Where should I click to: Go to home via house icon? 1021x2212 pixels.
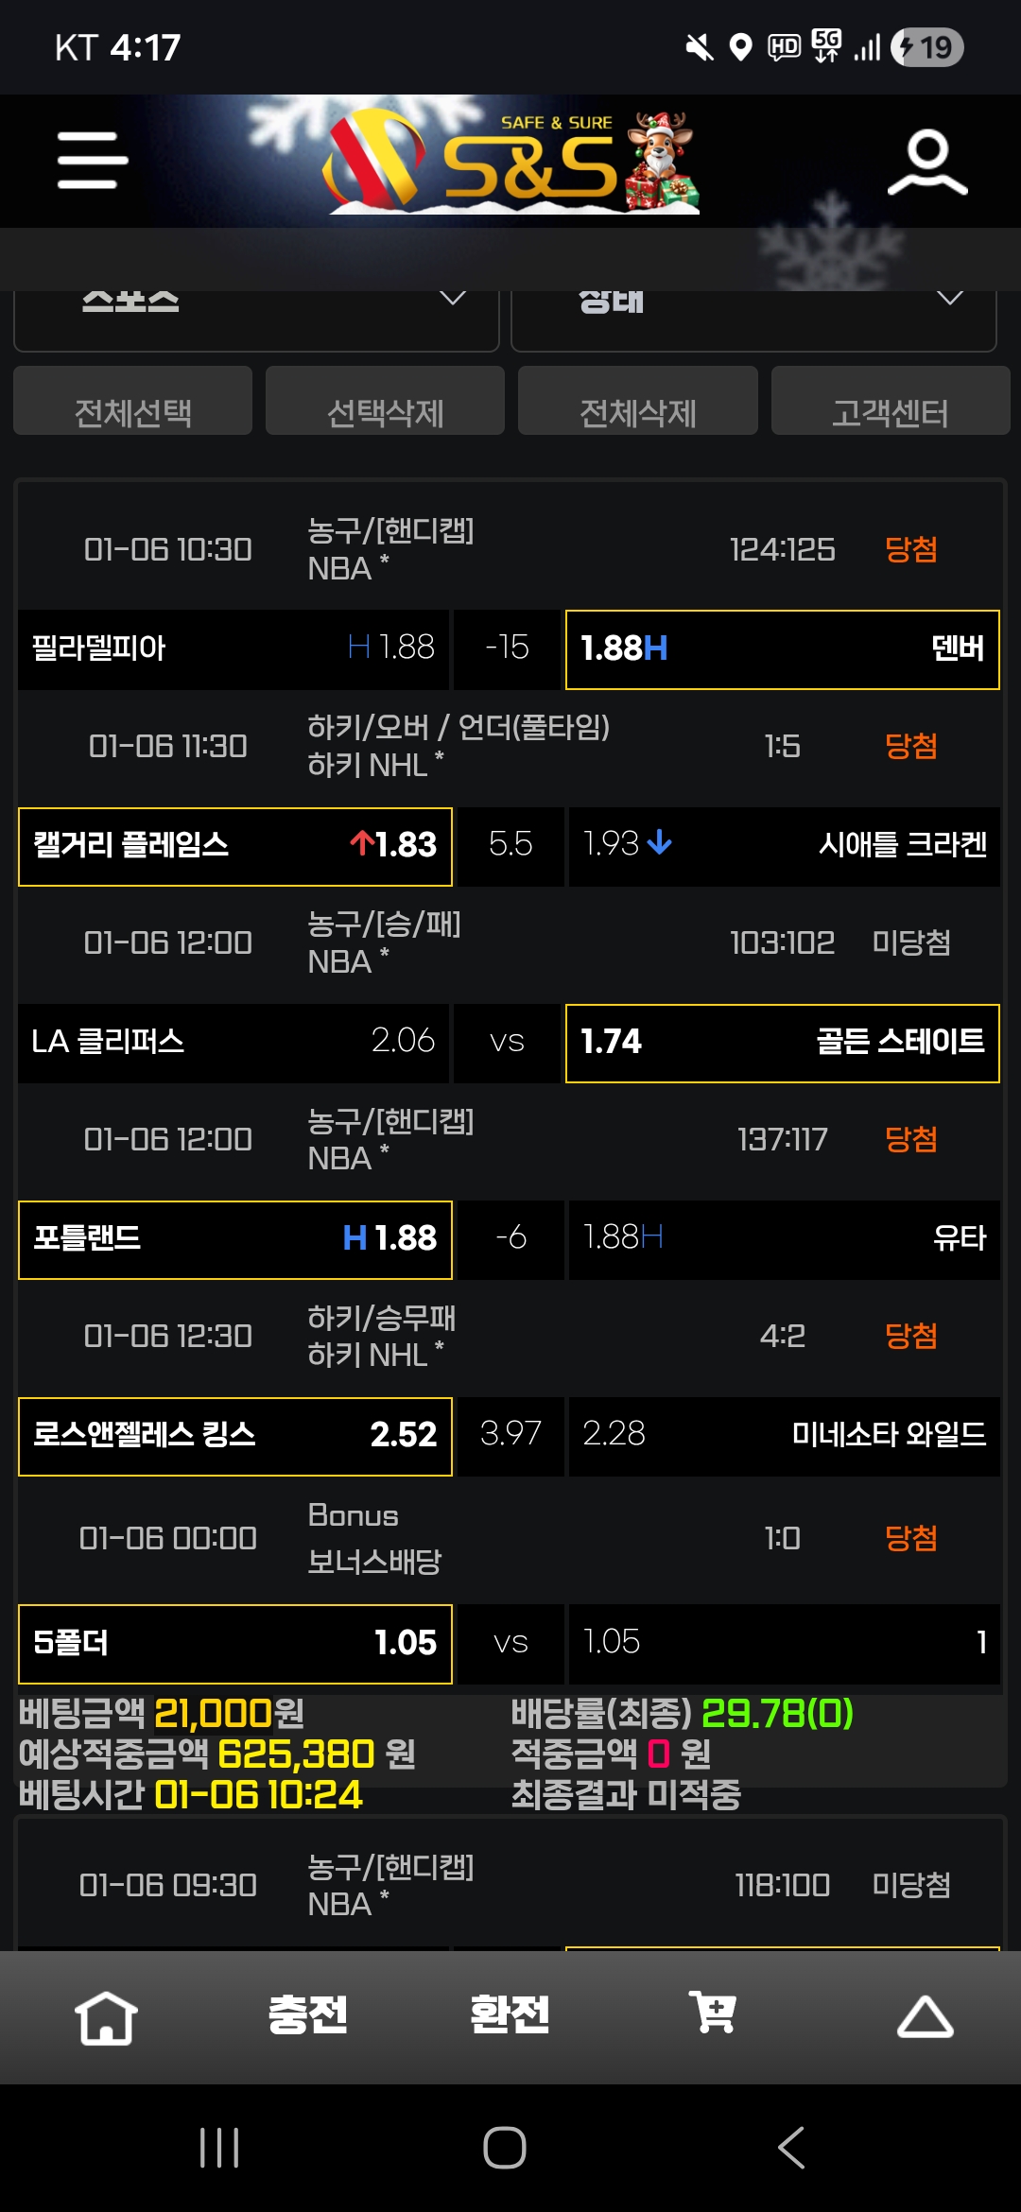point(106,2016)
